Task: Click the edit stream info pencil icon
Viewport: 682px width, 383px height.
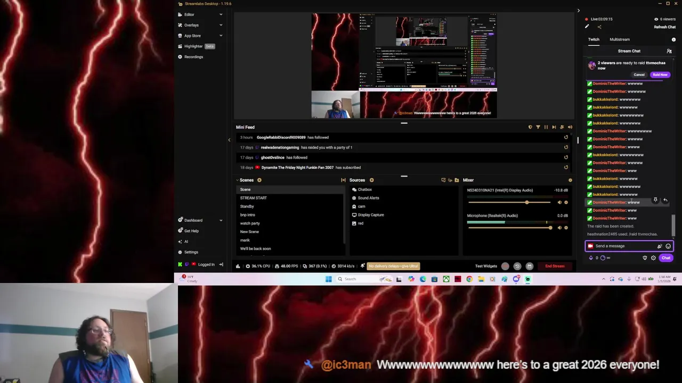Action: 587,27
